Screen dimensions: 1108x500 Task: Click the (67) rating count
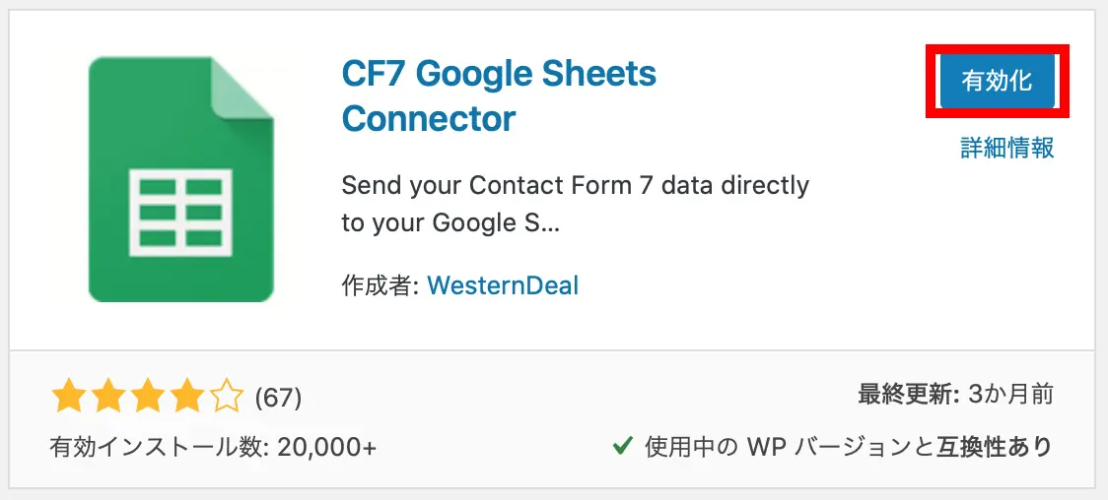[278, 399]
